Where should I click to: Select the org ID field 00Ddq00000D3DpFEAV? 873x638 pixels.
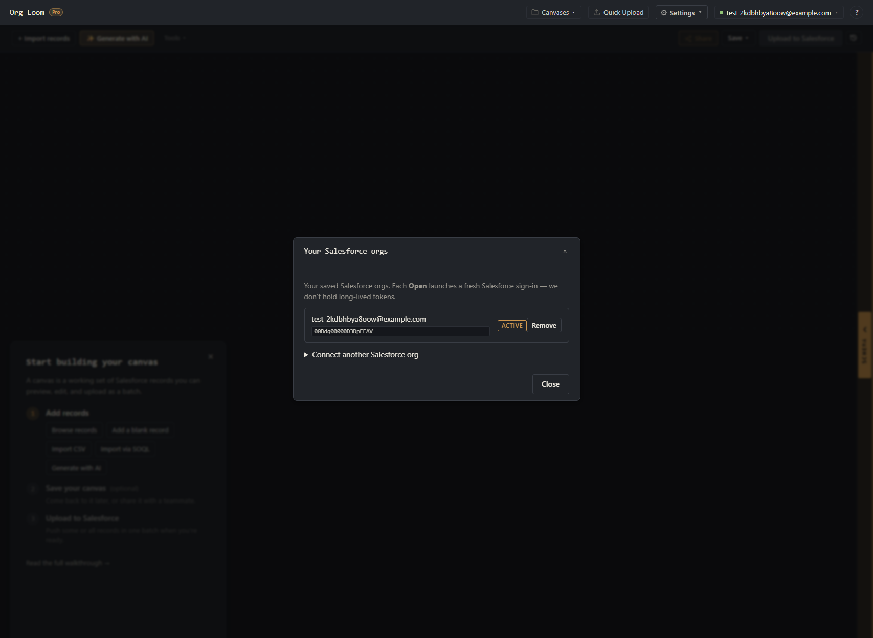pyautogui.click(x=400, y=331)
